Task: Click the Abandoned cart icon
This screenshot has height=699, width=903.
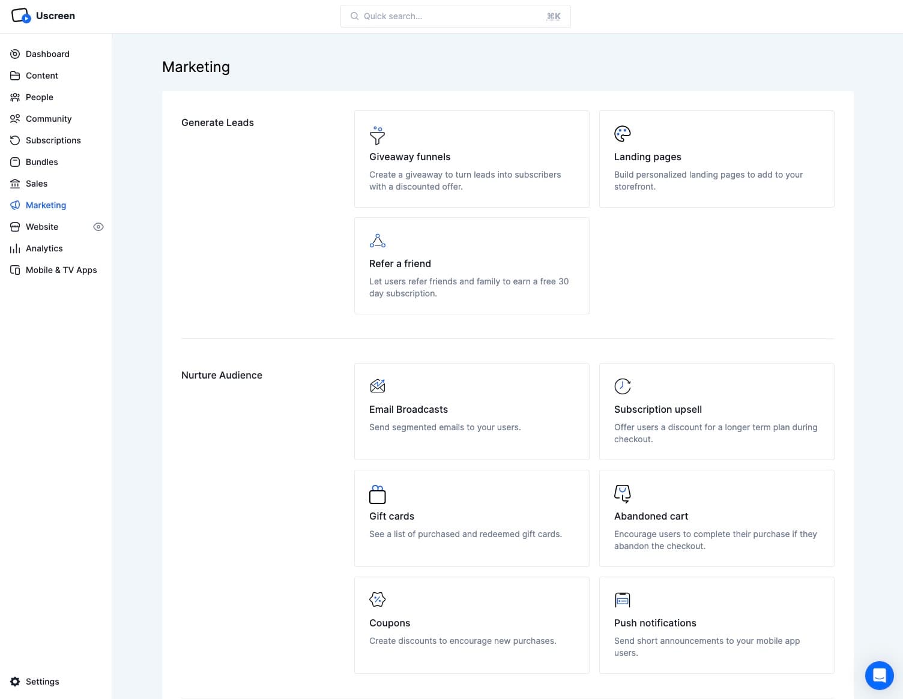Action: [622, 494]
